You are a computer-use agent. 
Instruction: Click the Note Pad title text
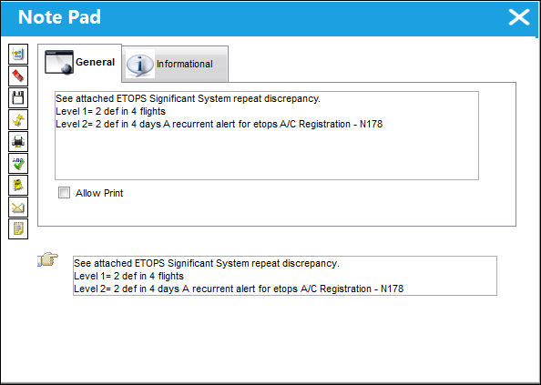pos(59,17)
